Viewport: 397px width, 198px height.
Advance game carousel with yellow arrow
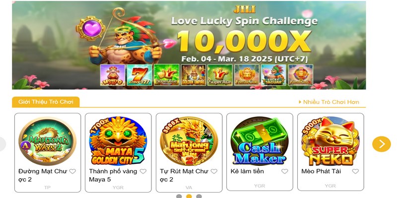coord(381,144)
